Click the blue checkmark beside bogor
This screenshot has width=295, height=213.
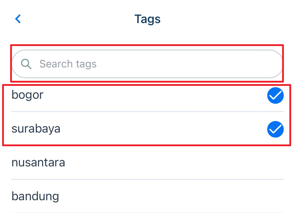click(275, 96)
